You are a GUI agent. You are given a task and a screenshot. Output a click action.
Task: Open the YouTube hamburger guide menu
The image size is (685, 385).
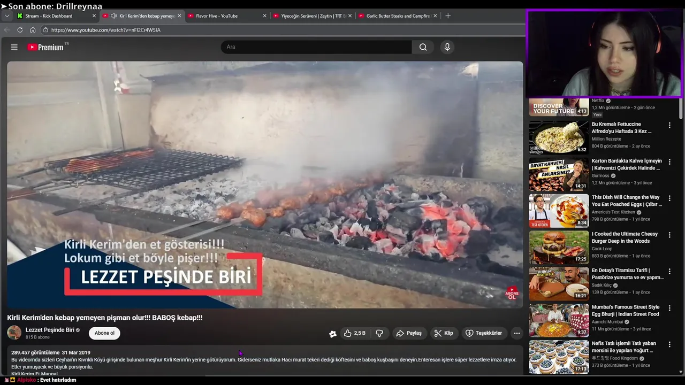14,47
